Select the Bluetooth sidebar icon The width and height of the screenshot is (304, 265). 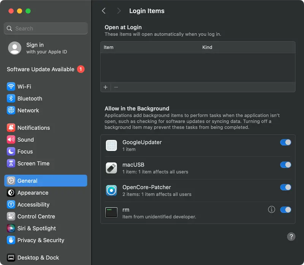pos(11,98)
